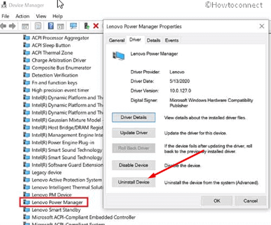
Task: Open the File menu
Action: click(5, 16)
